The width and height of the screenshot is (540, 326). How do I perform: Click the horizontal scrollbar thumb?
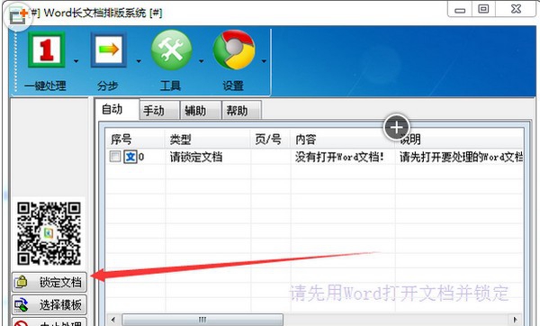click(x=202, y=320)
